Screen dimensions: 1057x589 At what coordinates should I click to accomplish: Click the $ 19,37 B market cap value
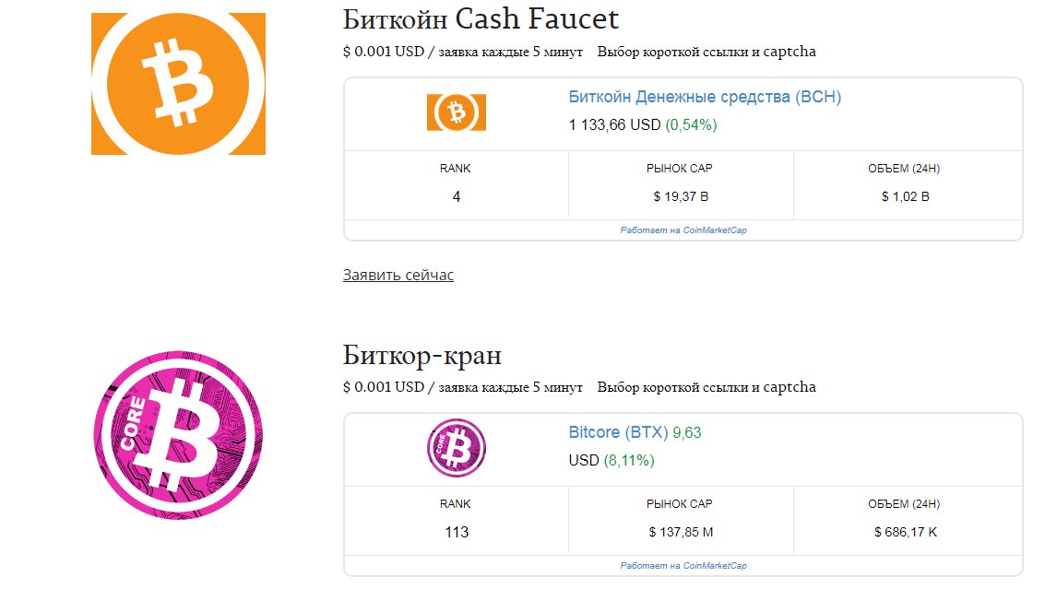click(681, 196)
